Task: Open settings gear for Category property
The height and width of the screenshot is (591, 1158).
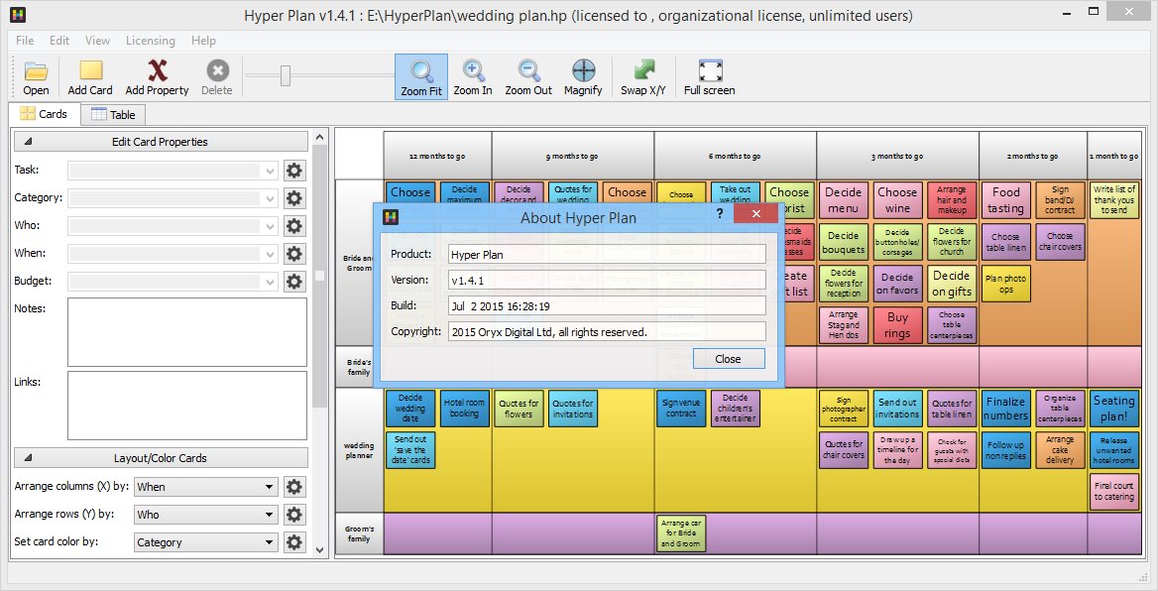Action: click(294, 198)
